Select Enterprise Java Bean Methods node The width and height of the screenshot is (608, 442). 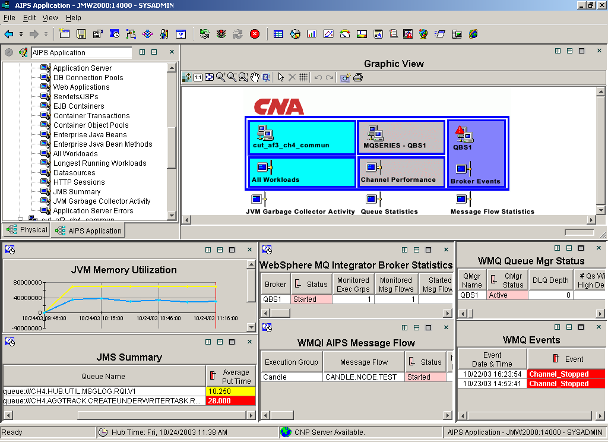(103, 144)
